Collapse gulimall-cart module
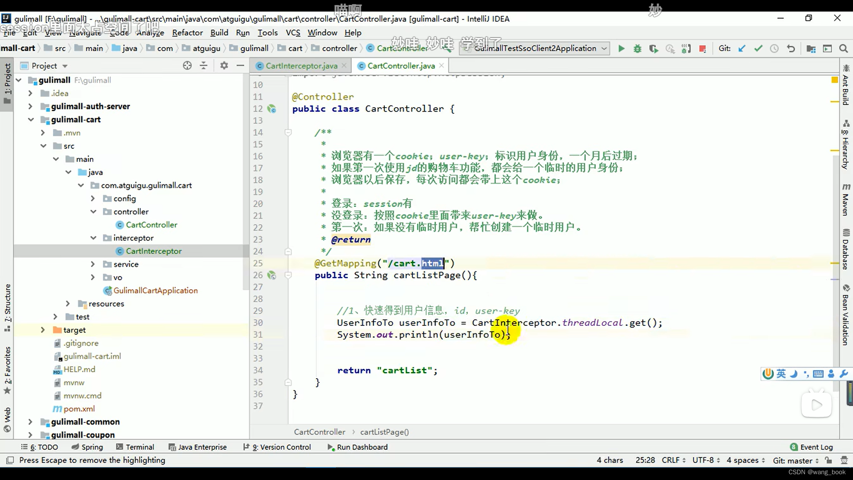Screen dimensions: 853x480 coord(30,120)
